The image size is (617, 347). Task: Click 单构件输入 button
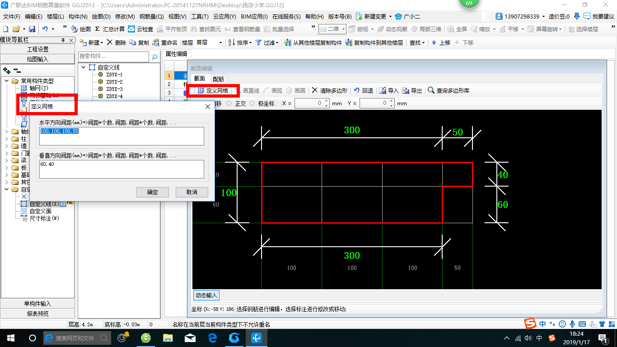coord(37,304)
